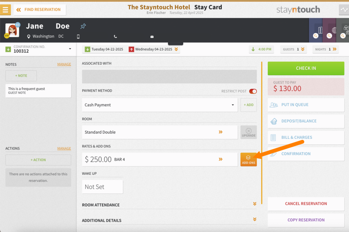Image resolution: width=349 pixels, height=232 pixels.
Task: Search group card with gray panel magnifier
Action: pos(343,36)
